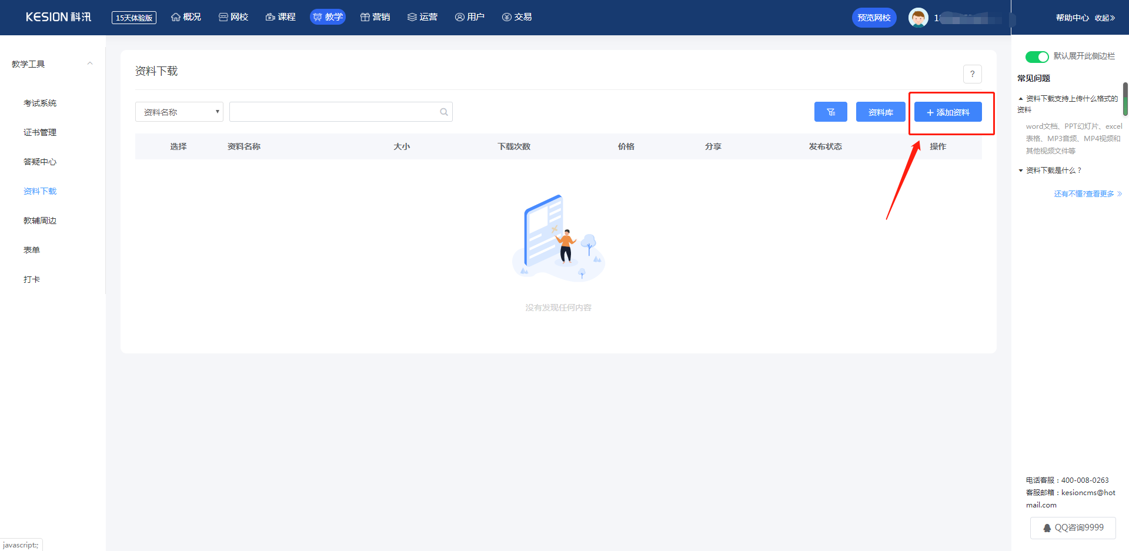Click the QQ咨询9999 button

1073,527
